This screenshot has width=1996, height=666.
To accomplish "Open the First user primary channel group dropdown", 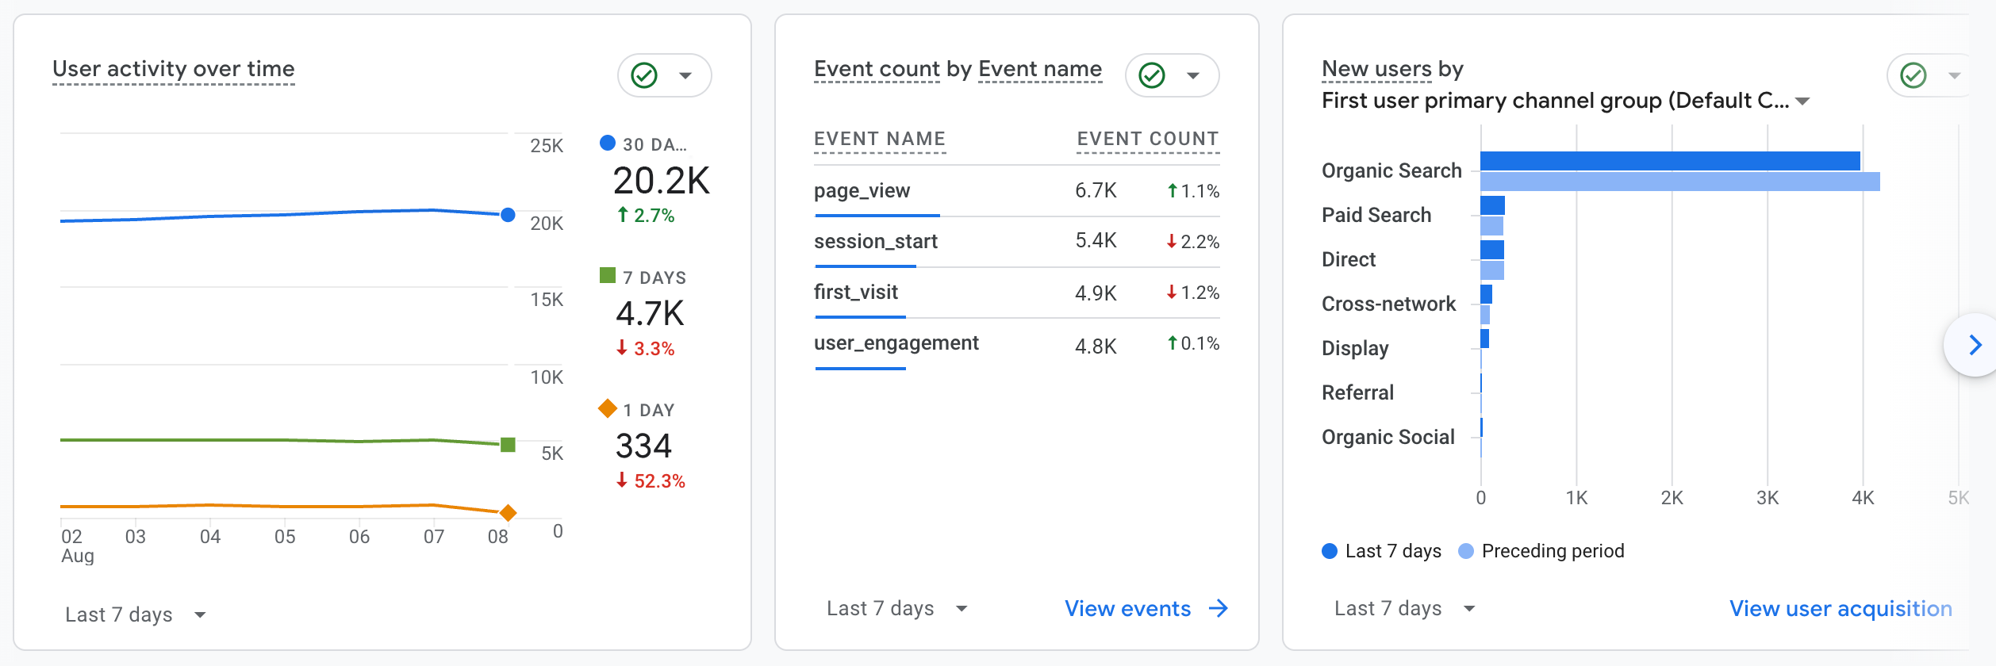I will click(1802, 101).
